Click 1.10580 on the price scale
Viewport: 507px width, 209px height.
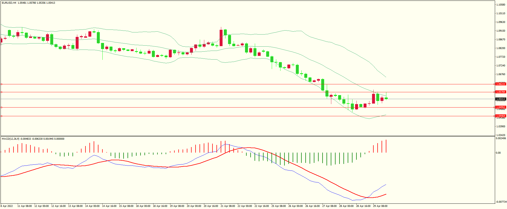coord(501,5)
